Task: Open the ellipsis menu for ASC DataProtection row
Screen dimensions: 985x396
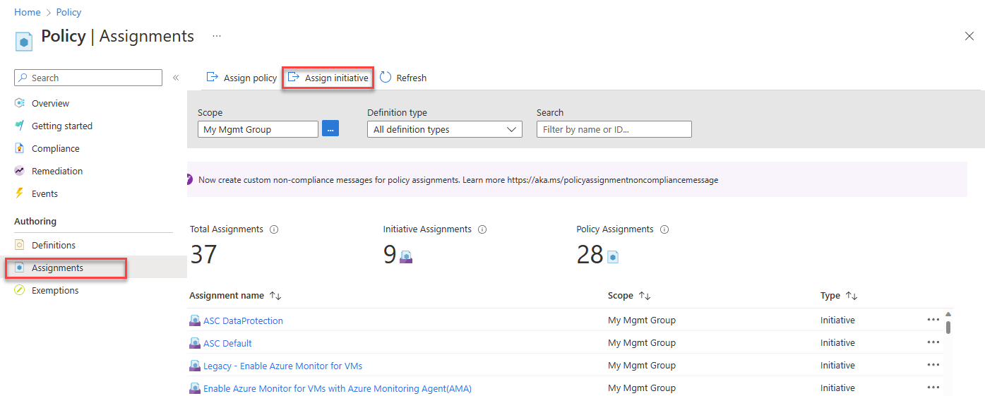Action: coord(933,320)
